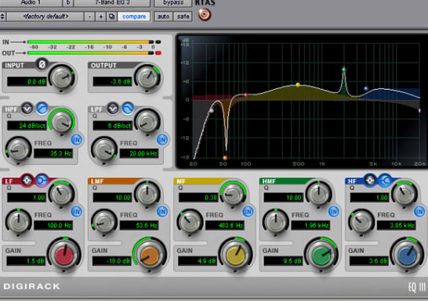428x301 pixels.
Task: Select HPF high-pass filter type icon
Action: coord(42,109)
